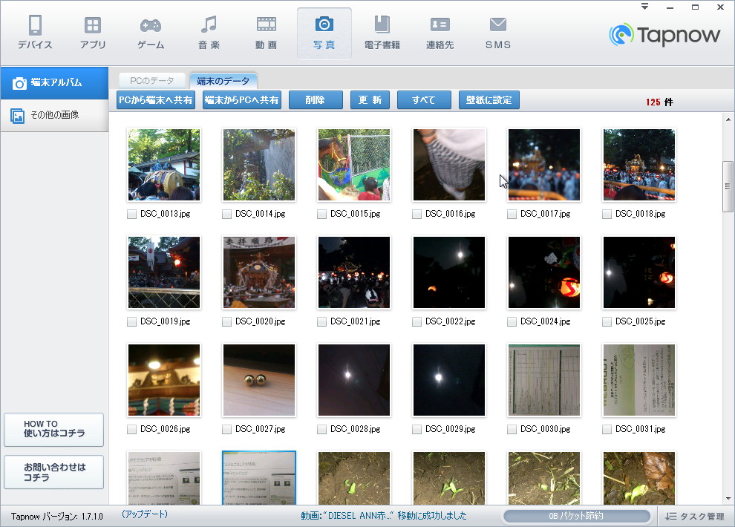Click the photo list scrollbar thumb
The image size is (735, 527).
tap(728, 186)
